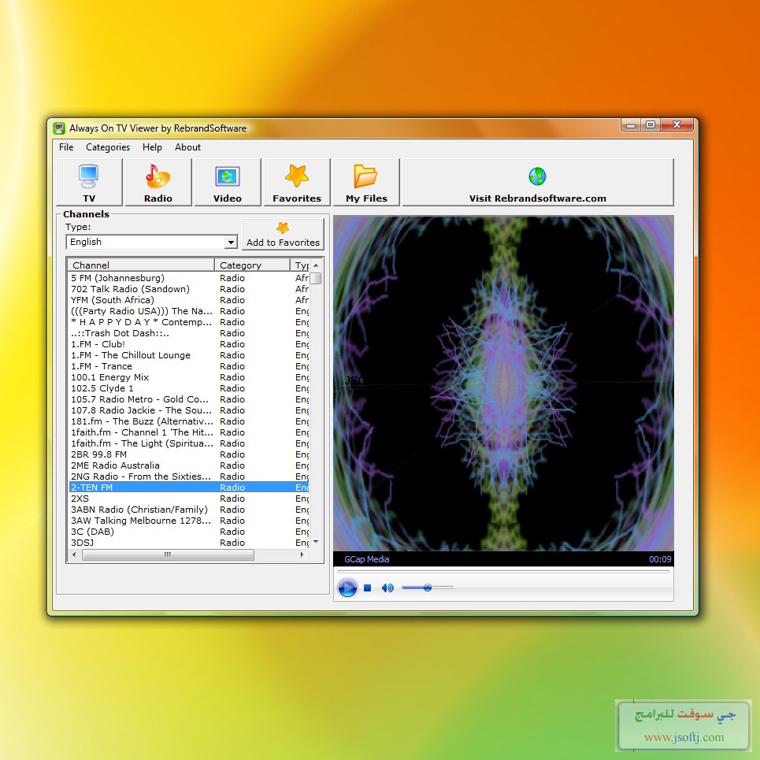The height and width of the screenshot is (760, 760).
Task: Click the app icon in the title bar
Action: [59, 128]
